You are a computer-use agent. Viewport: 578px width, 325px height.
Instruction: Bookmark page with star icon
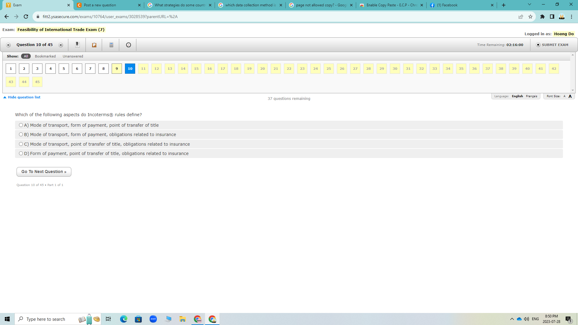(x=530, y=17)
